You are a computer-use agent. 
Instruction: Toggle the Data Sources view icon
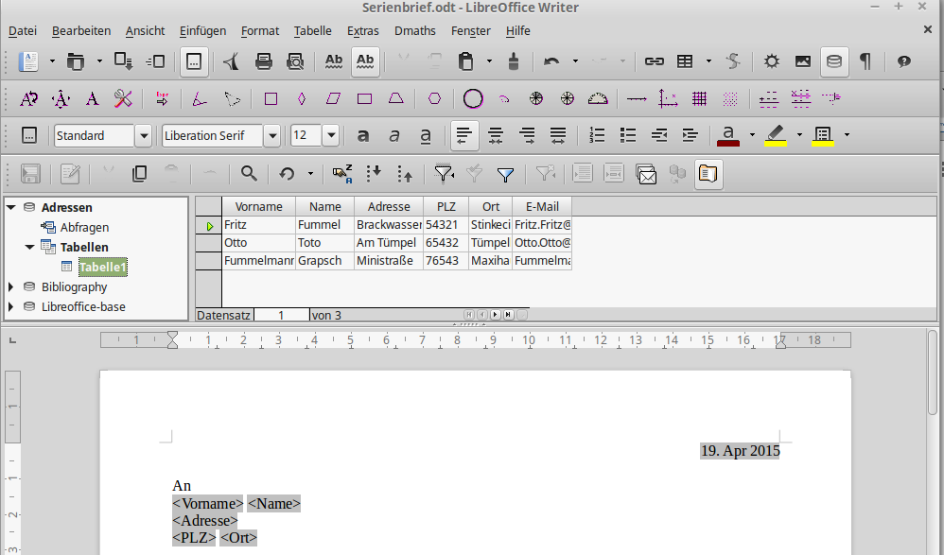(x=833, y=61)
